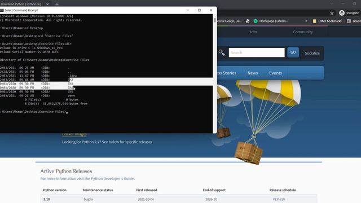Open Chrome tab search dropdown arrow
Image resolution: width=361 pixels, height=203 pixels.
pyautogui.click(x=332, y=4)
